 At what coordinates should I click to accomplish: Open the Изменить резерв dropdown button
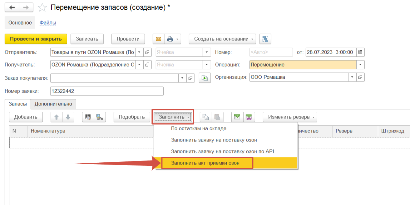pos(290,117)
